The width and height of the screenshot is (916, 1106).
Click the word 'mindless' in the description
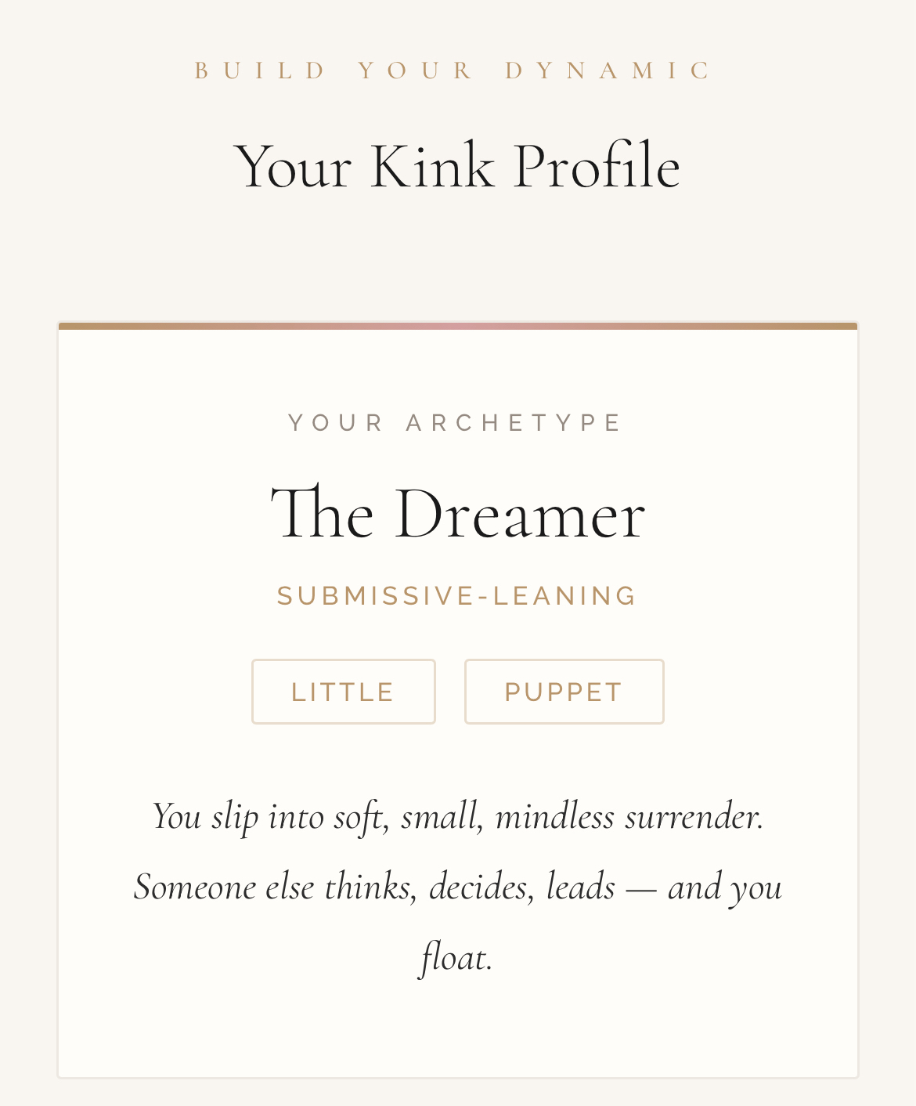click(554, 816)
